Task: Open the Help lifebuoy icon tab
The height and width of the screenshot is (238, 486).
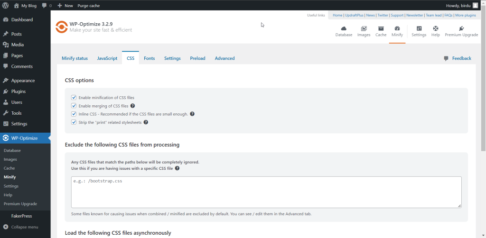Action: (x=436, y=32)
